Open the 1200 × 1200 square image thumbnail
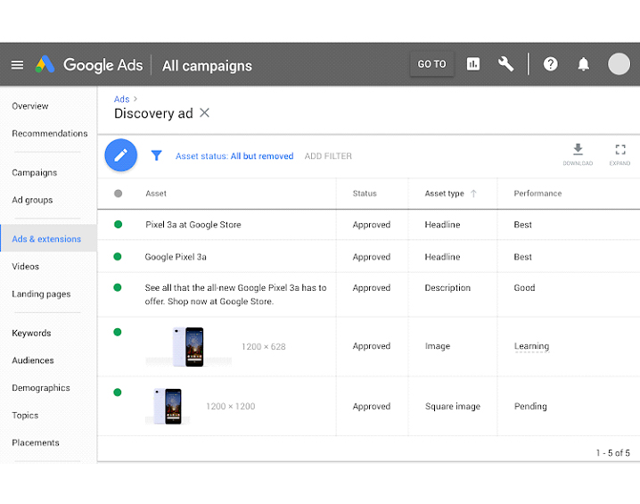Viewport: 640px width, 504px height. [168, 406]
